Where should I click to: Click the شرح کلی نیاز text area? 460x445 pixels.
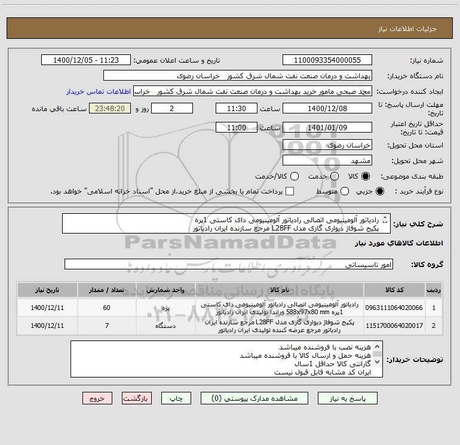click(226, 223)
